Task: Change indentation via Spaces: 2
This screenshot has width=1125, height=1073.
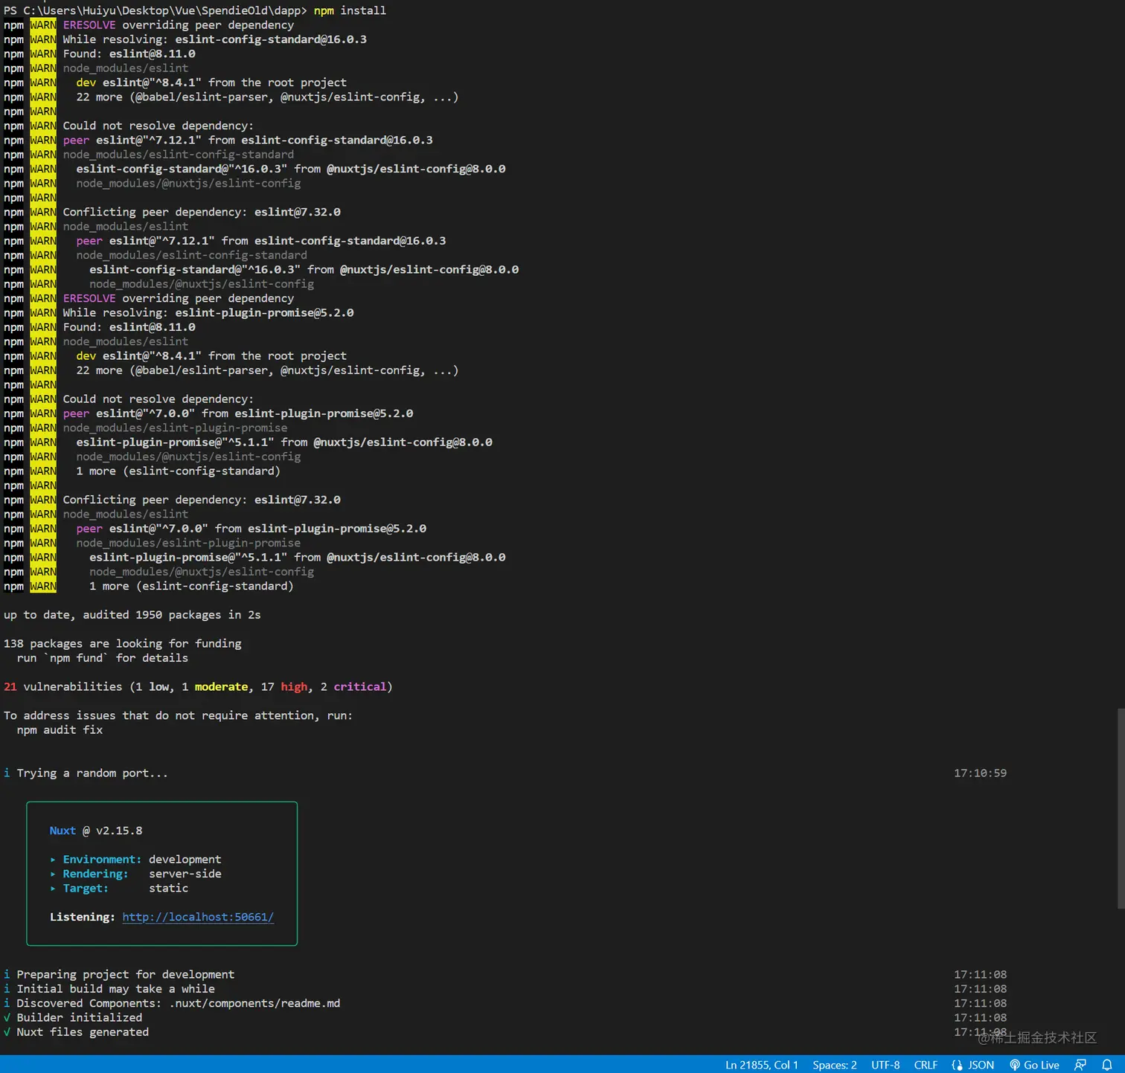Action: point(835,1065)
